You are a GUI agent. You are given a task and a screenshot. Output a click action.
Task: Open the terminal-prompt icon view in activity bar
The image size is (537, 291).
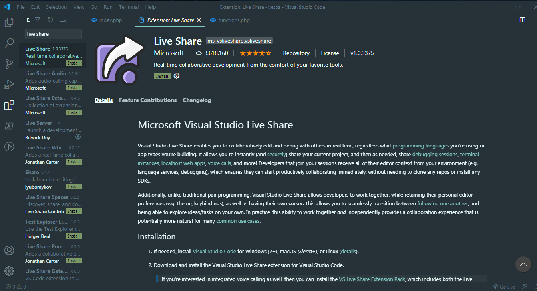point(9,126)
